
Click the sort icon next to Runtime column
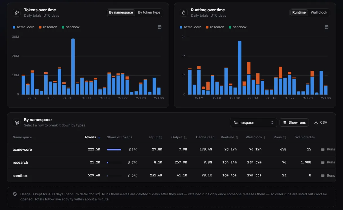237,137
